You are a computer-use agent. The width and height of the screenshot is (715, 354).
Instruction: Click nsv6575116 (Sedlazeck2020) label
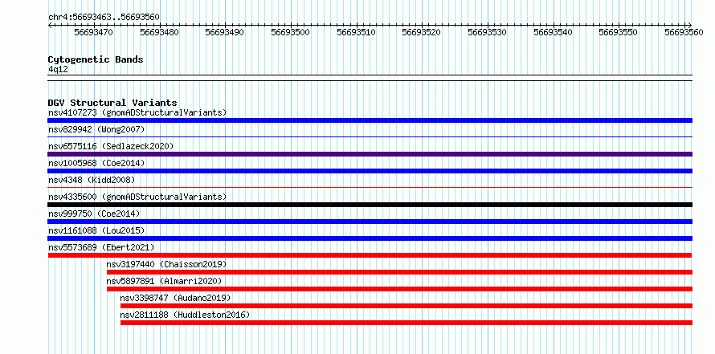click(111, 146)
